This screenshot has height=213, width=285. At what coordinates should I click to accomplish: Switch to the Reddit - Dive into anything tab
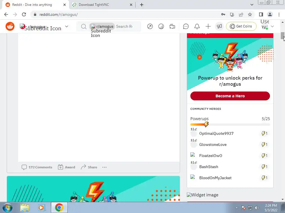tap(34, 5)
